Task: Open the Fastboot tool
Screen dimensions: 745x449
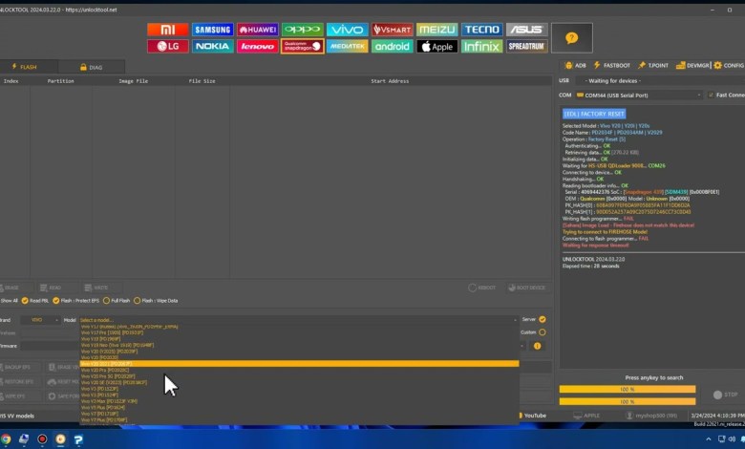Action: (x=612, y=65)
